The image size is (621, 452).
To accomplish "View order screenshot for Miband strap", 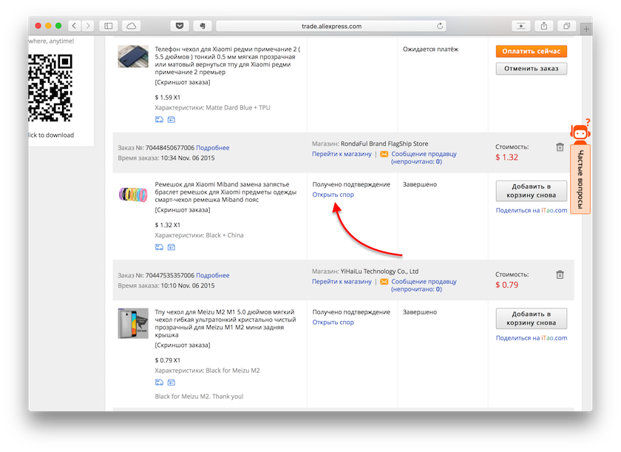I will point(183,209).
